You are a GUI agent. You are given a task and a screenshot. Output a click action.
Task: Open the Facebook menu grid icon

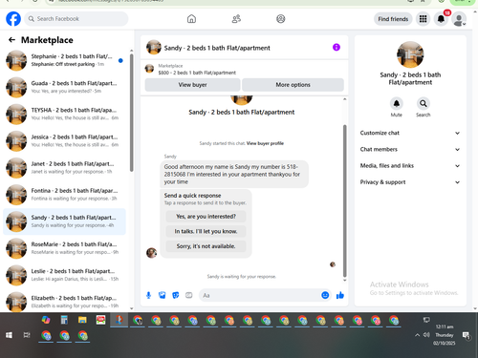tap(423, 19)
